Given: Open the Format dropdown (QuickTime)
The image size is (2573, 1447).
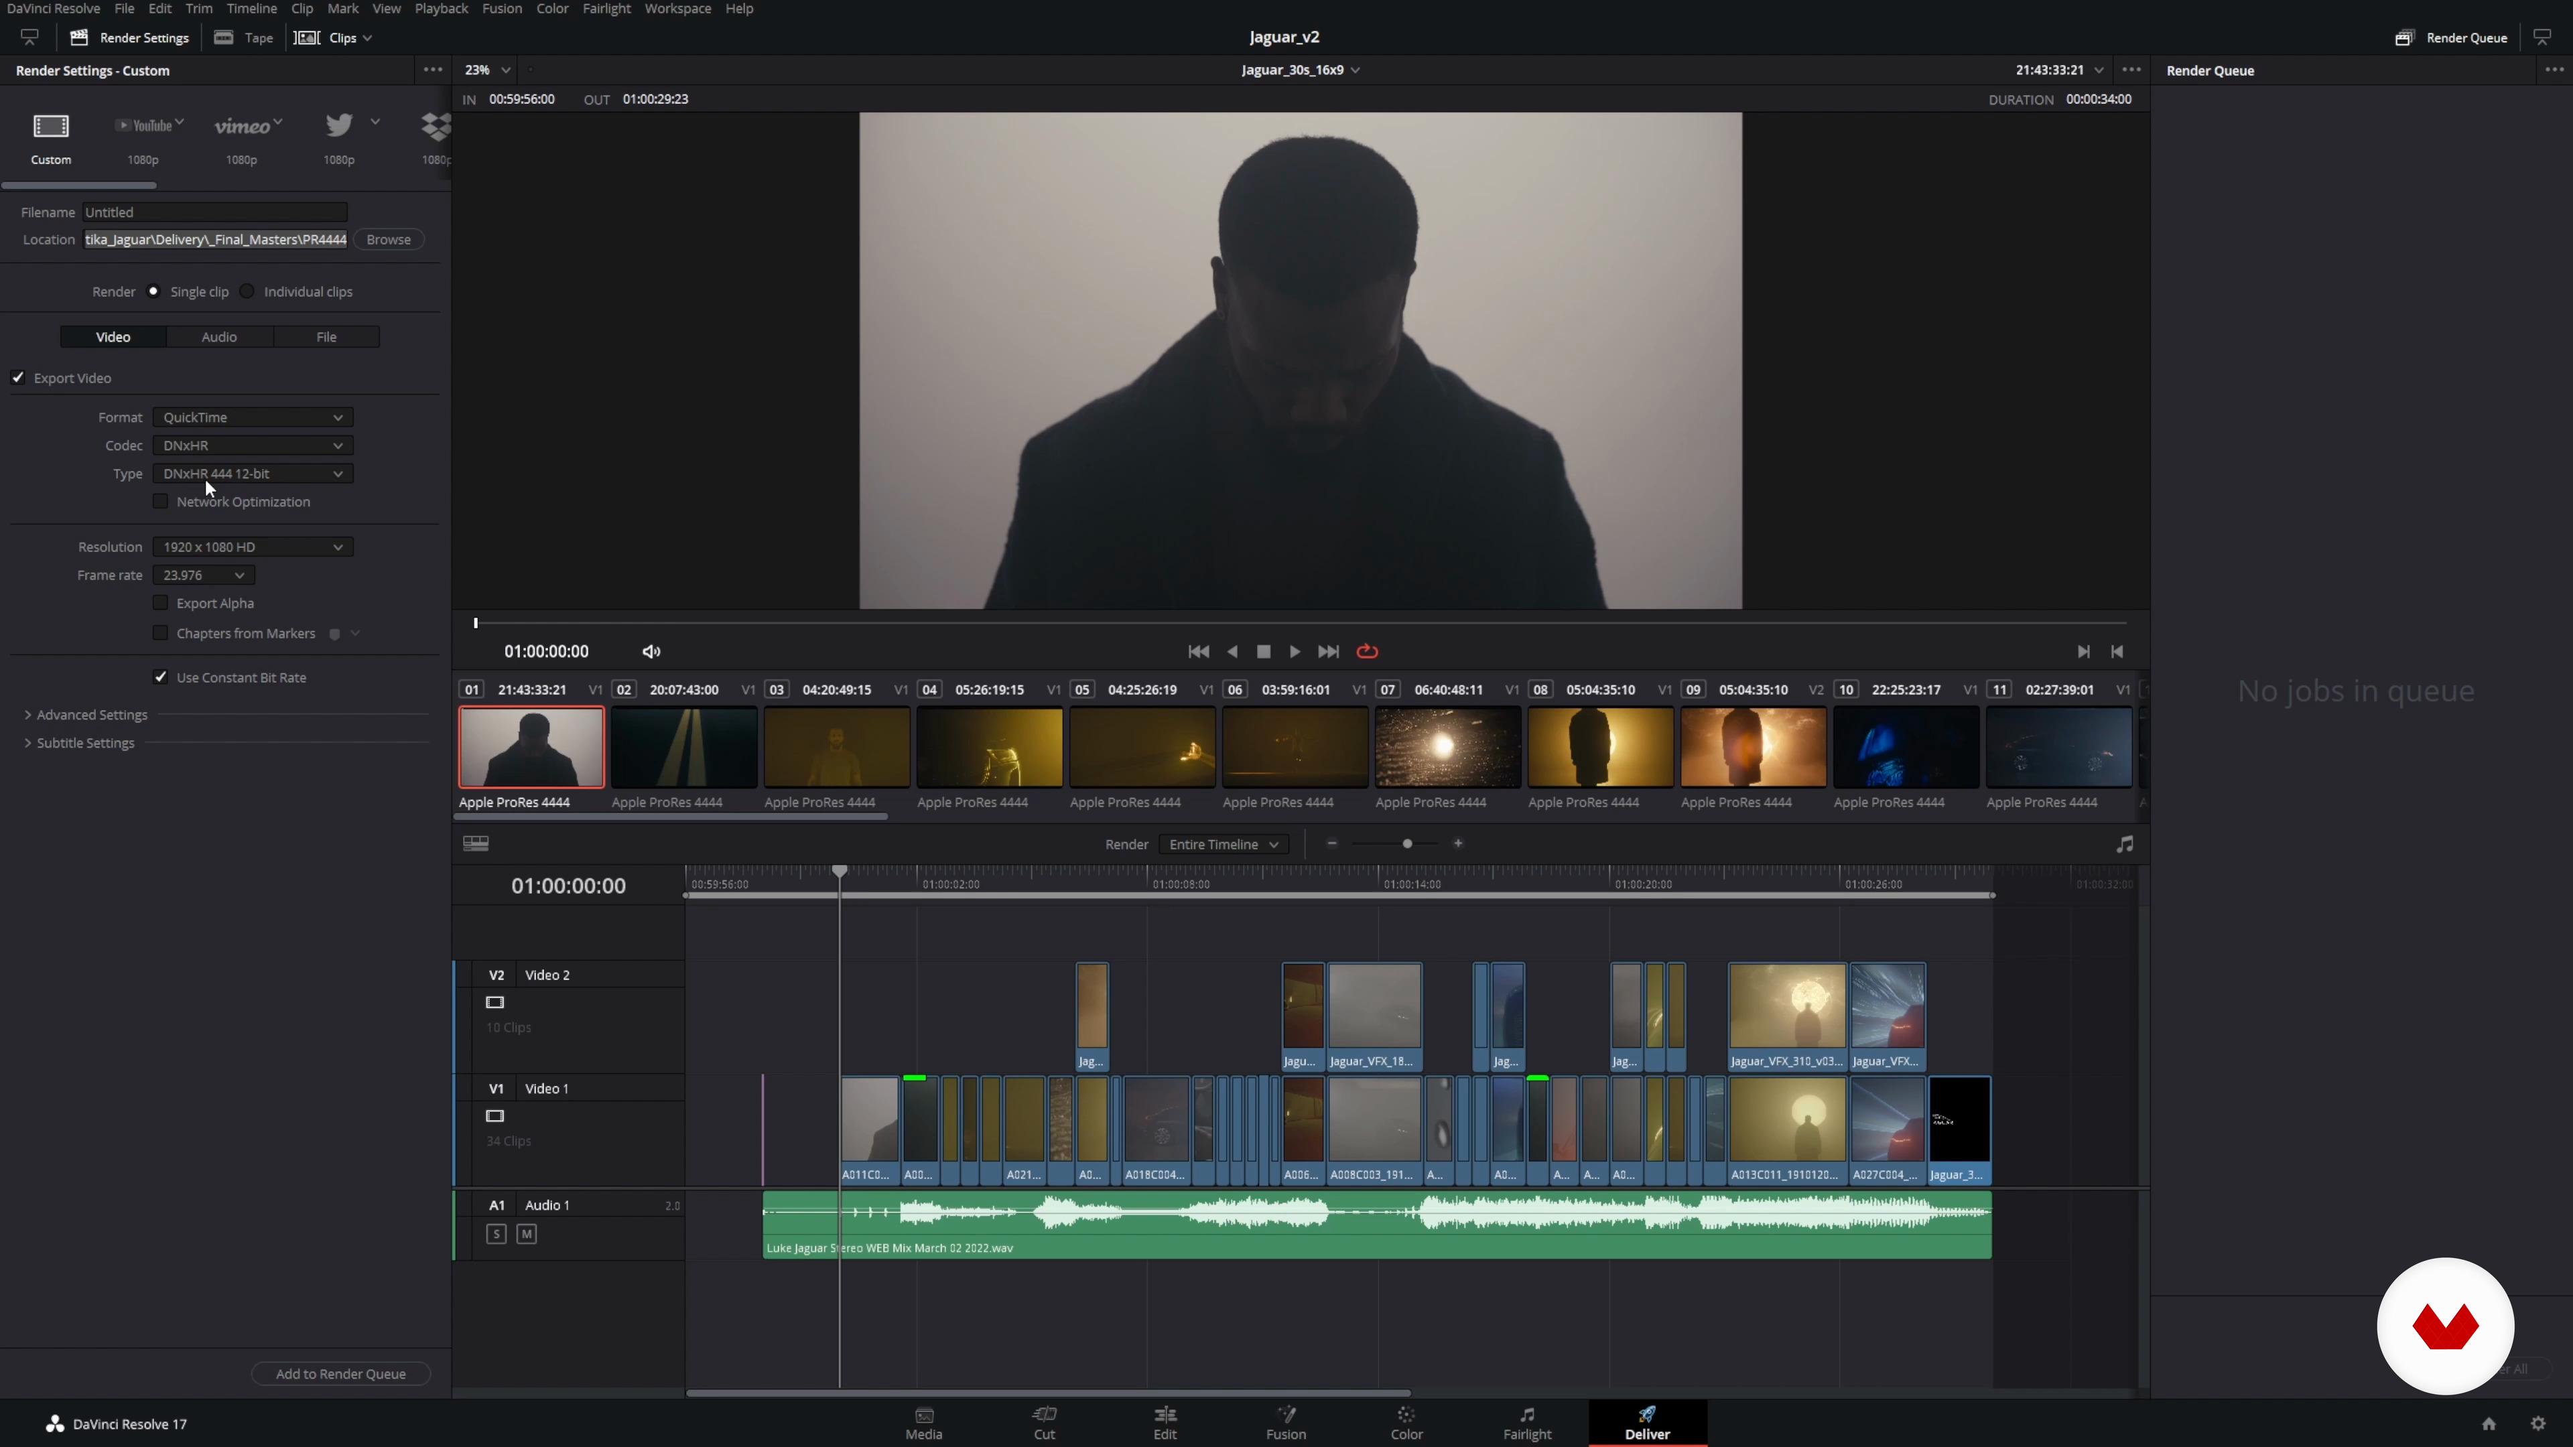Looking at the screenshot, I should tap(253, 417).
